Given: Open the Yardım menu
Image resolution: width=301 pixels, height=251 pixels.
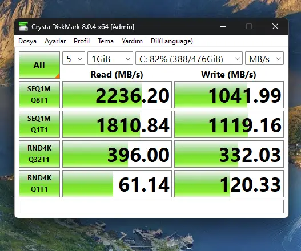Looking at the screenshot, I should tap(132, 41).
